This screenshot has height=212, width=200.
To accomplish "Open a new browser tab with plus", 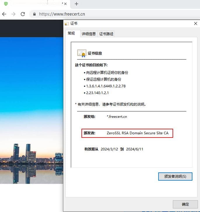I will click(x=76, y=4).
